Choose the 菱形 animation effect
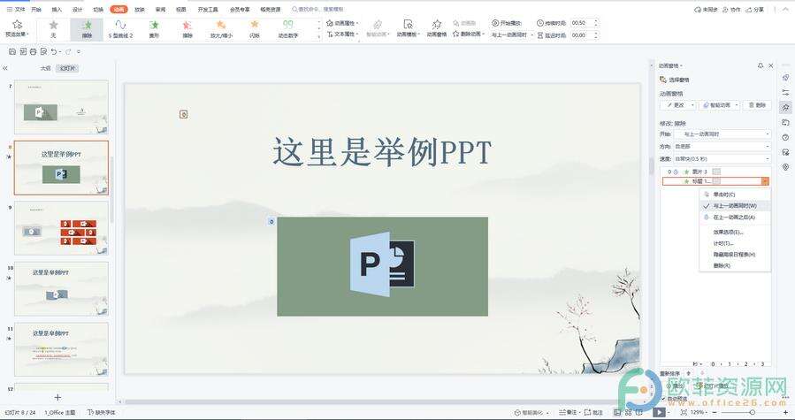The image size is (795, 420). point(154,29)
